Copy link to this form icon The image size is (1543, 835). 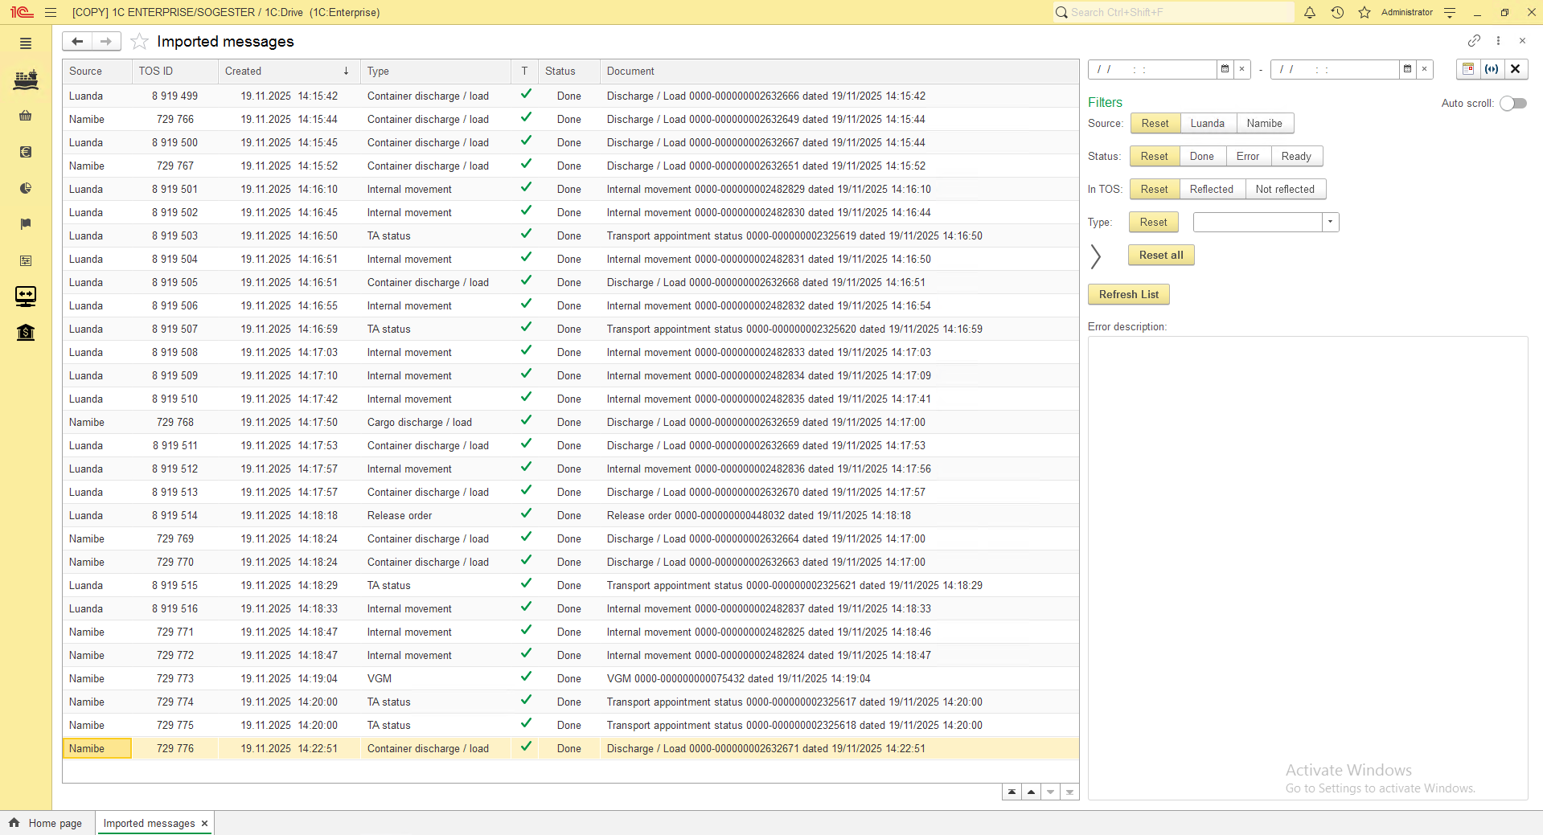(1474, 40)
